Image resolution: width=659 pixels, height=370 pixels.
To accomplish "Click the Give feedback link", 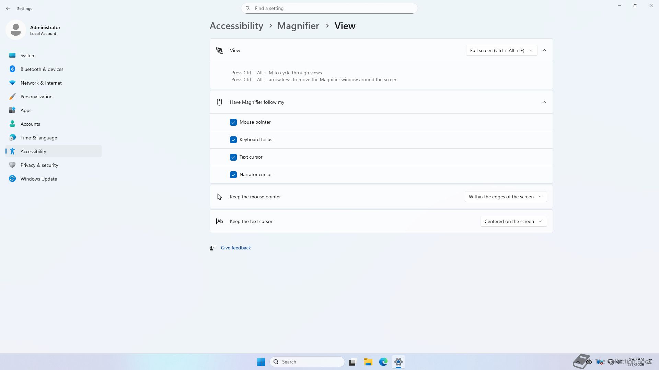I will [x=236, y=248].
